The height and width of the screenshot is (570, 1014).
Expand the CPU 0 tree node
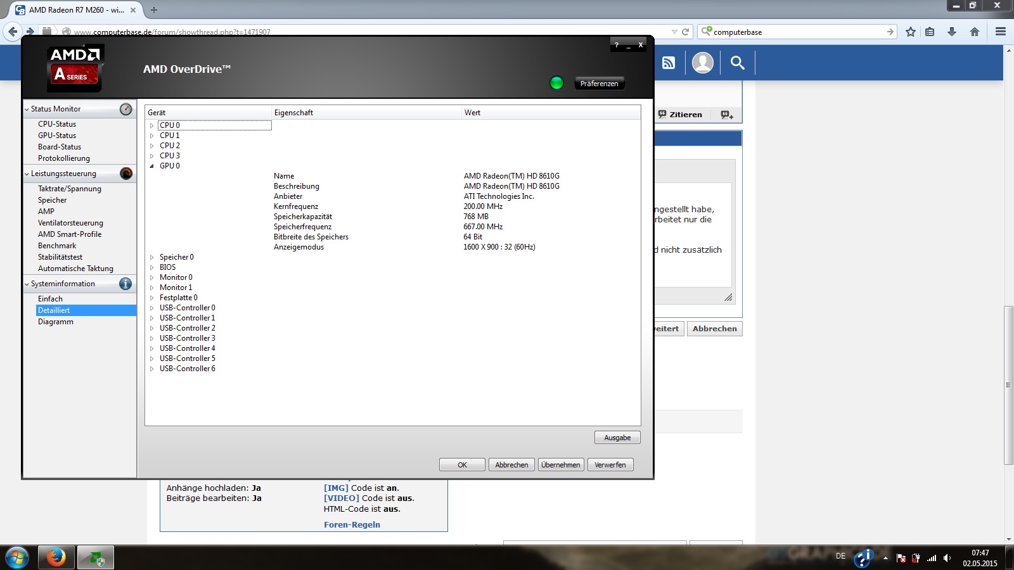point(152,125)
